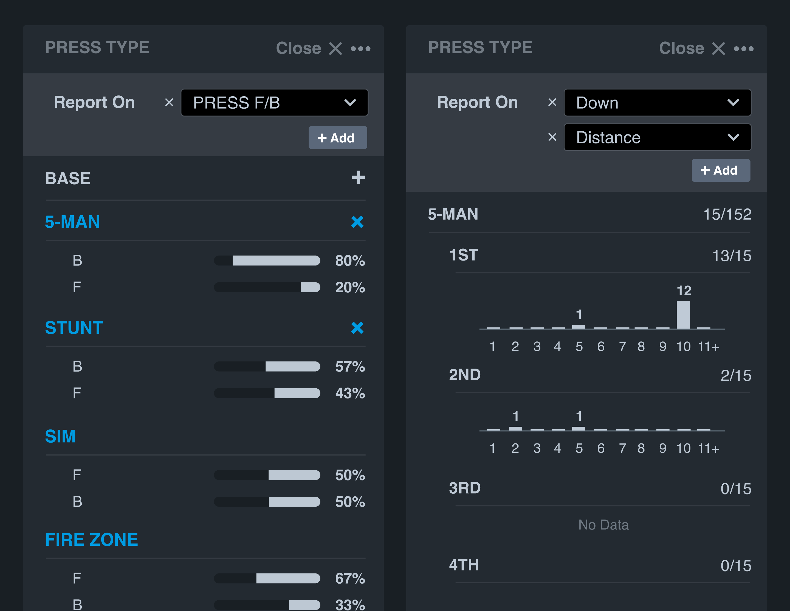
Task: Remove the 5-MAN filter with X
Action: tap(357, 222)
